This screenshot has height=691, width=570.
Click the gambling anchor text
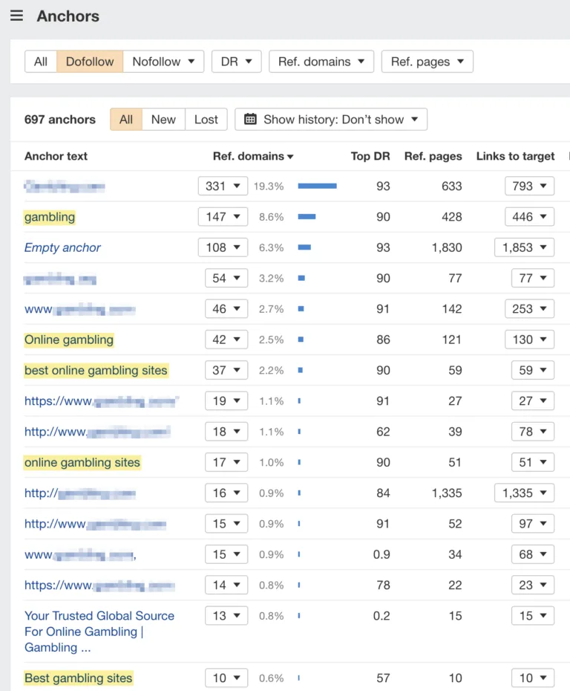(x=49, y=217)
